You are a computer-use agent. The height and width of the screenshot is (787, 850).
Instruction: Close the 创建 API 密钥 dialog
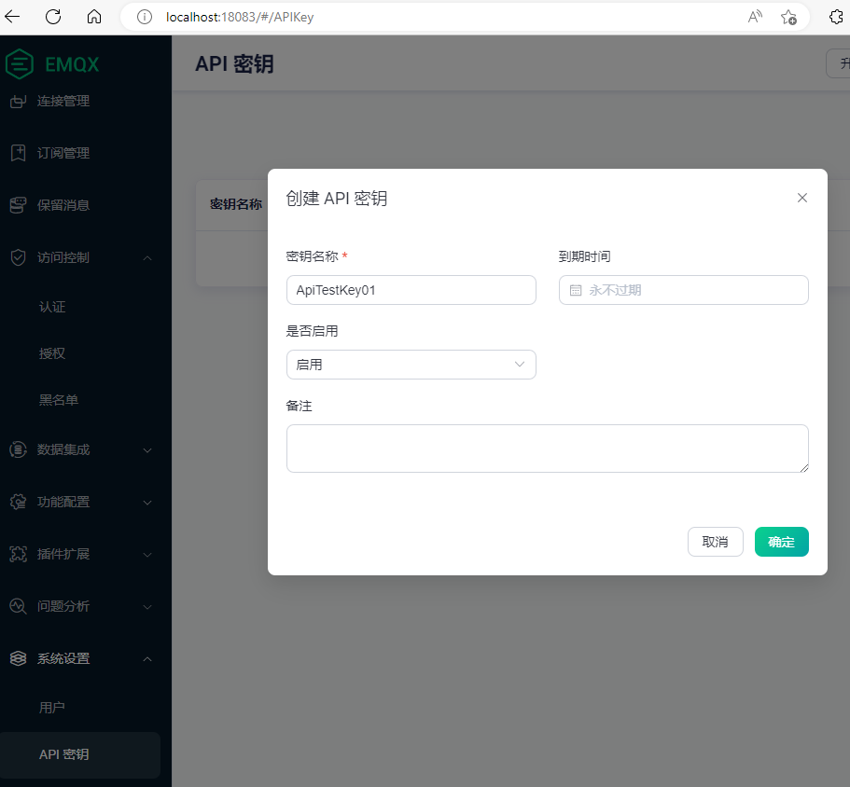click(x=801, y=198)
